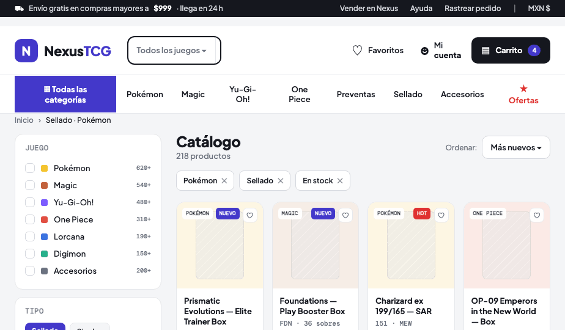
Task: Click the OP-09 Emperors product image
Action: coord(507,245)
